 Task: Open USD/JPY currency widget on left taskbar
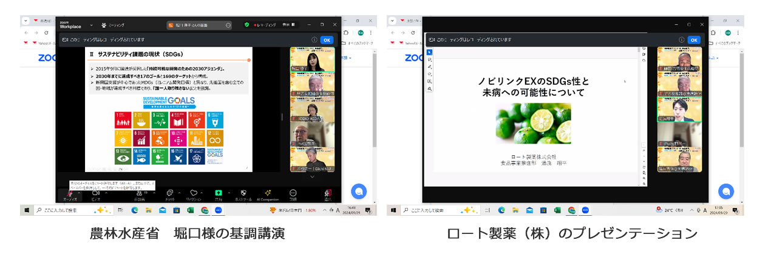(294, 210)
